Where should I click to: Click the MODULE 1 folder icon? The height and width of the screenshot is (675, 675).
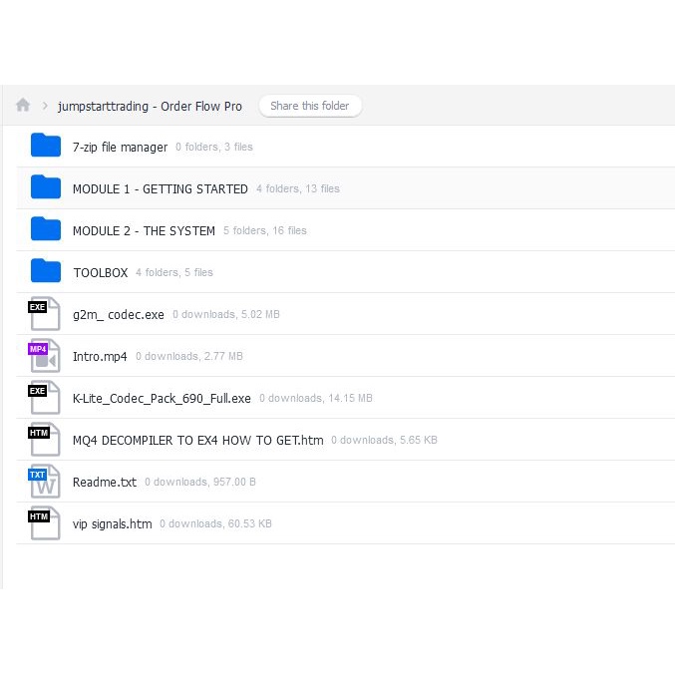46,188
